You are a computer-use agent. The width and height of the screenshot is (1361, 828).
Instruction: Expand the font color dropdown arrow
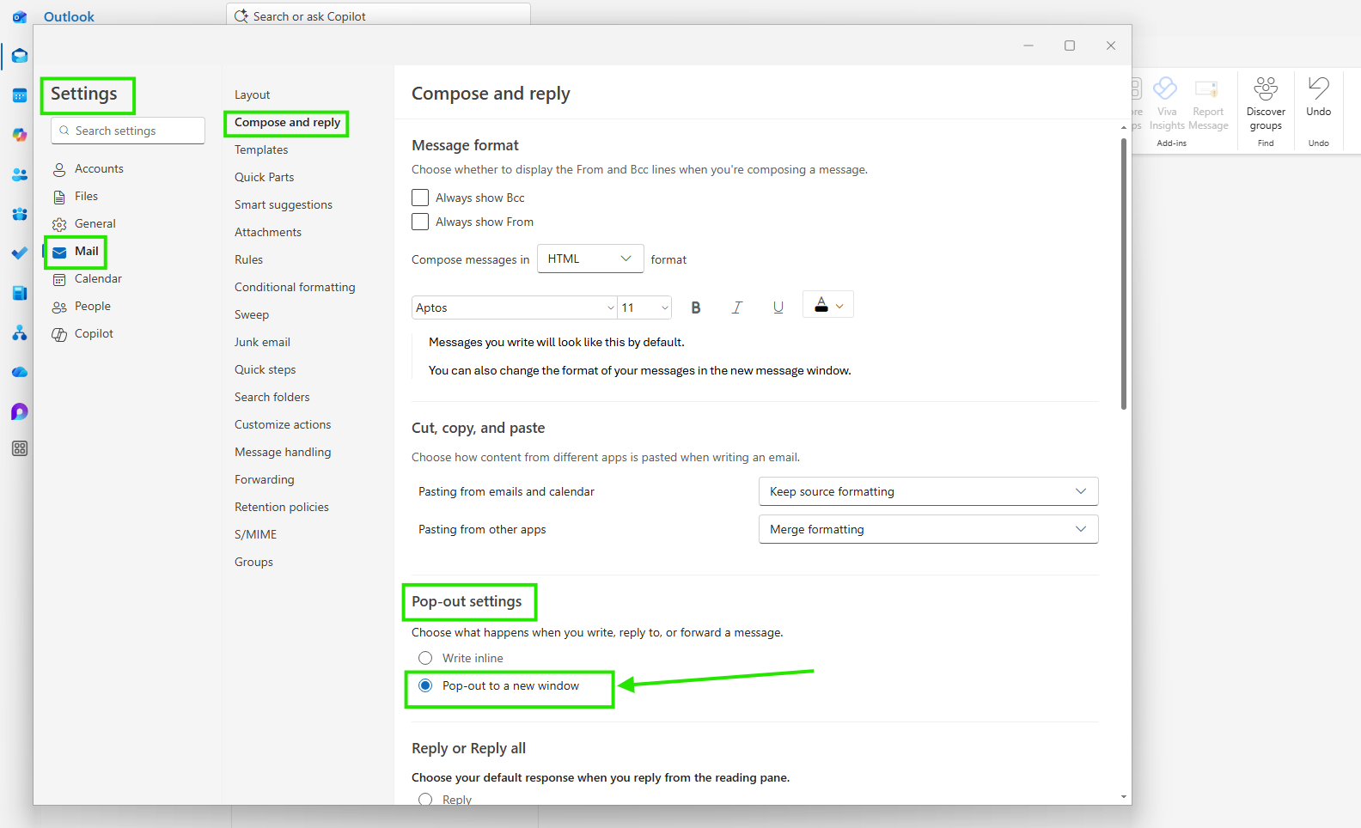pyautogui.click(x=840, y=306)
